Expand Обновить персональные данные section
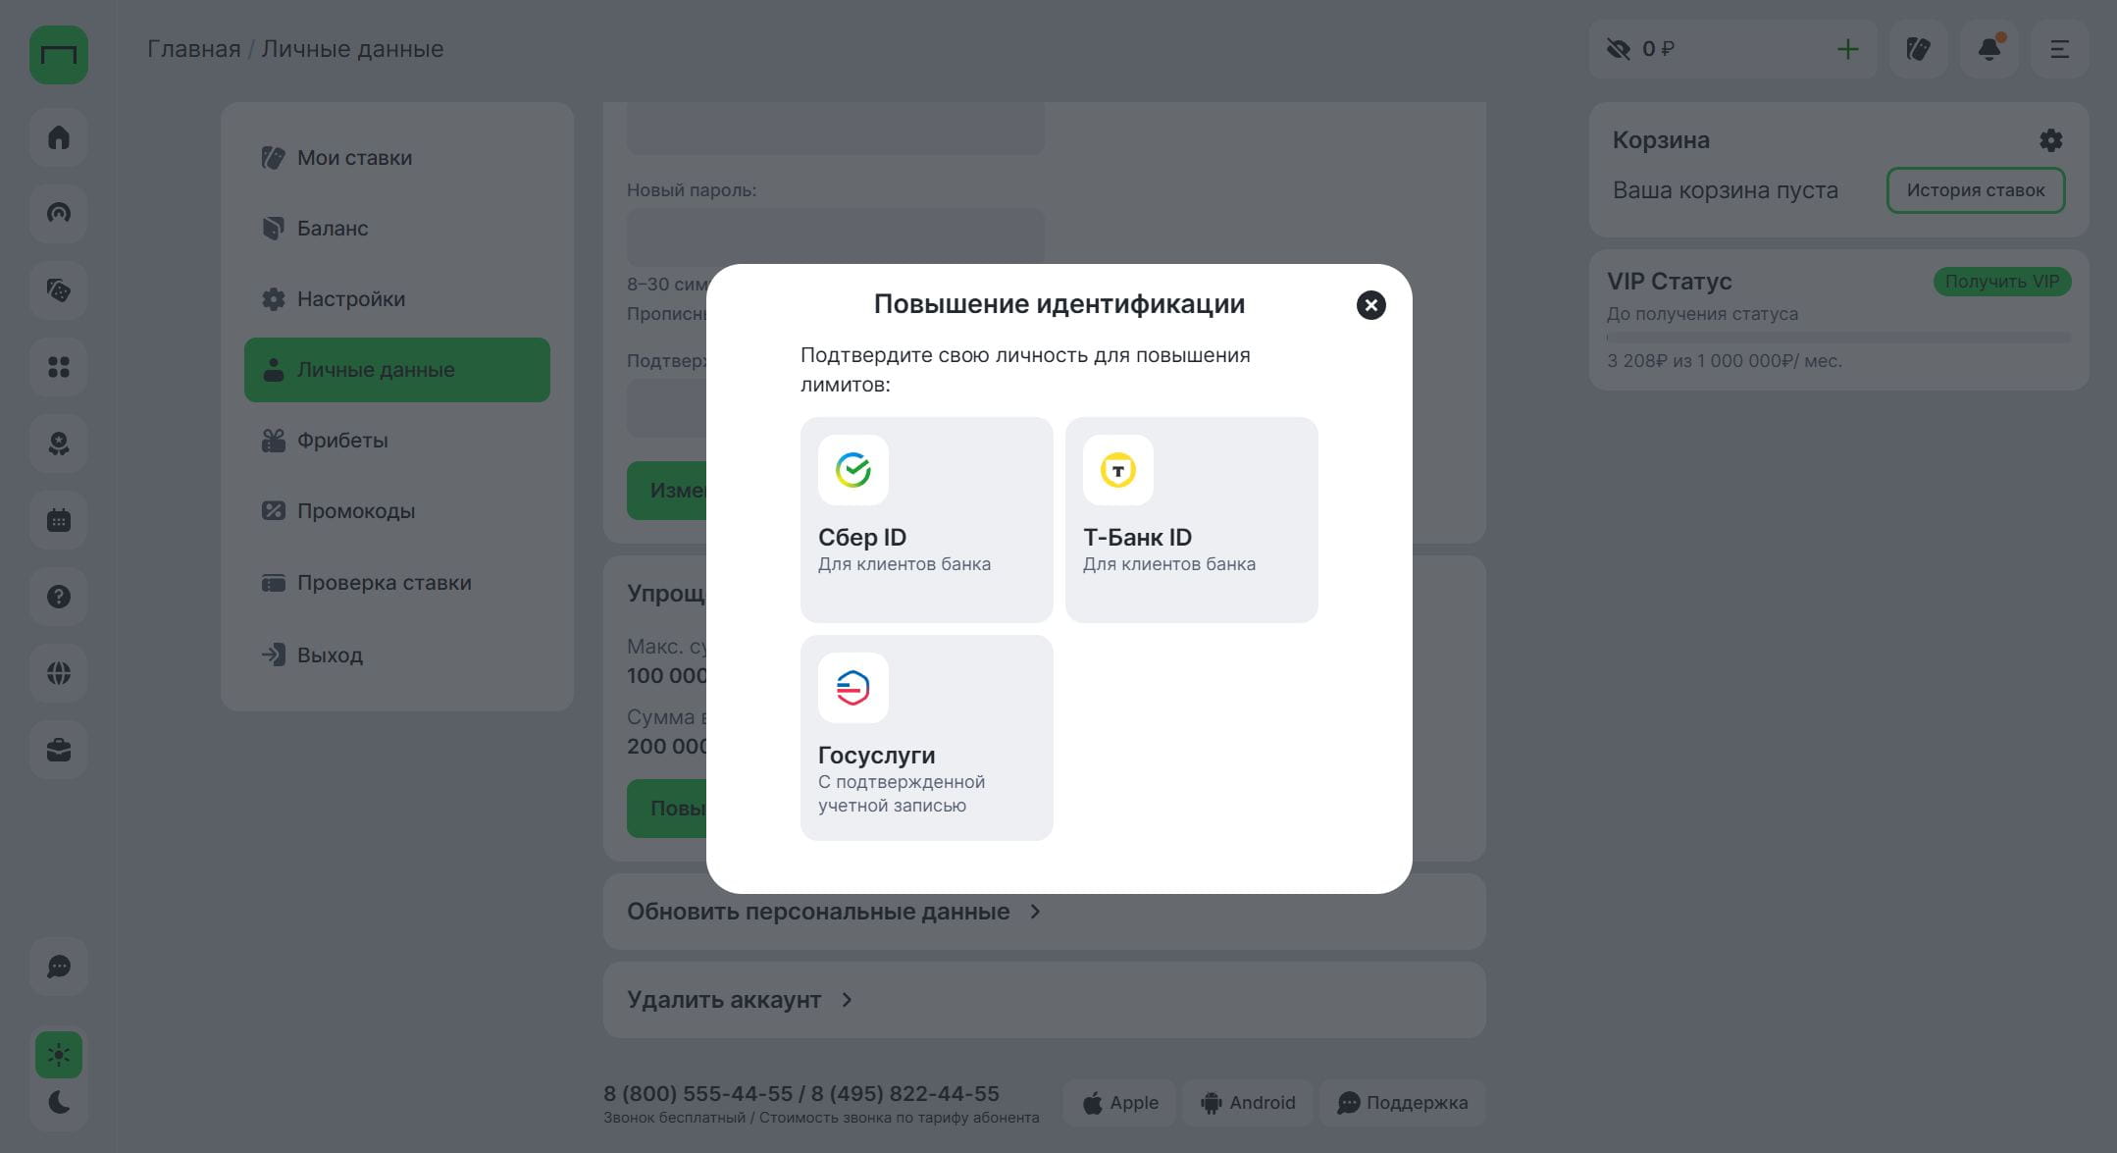Viewport: 2117px width, 1153px height. [1045, 912]
